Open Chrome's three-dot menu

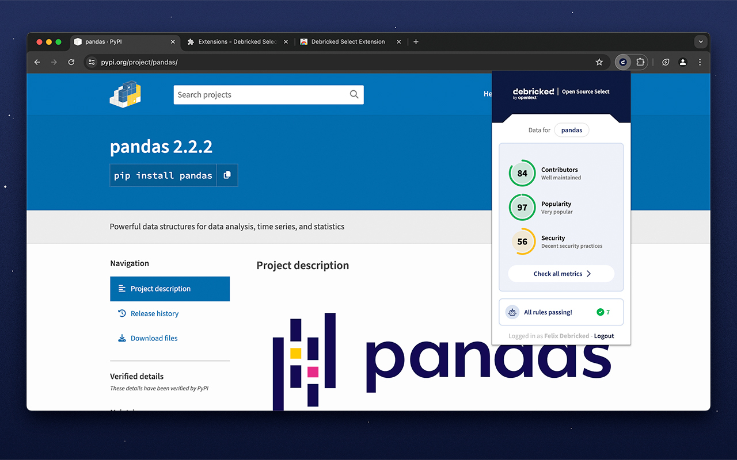pos(700,62)
